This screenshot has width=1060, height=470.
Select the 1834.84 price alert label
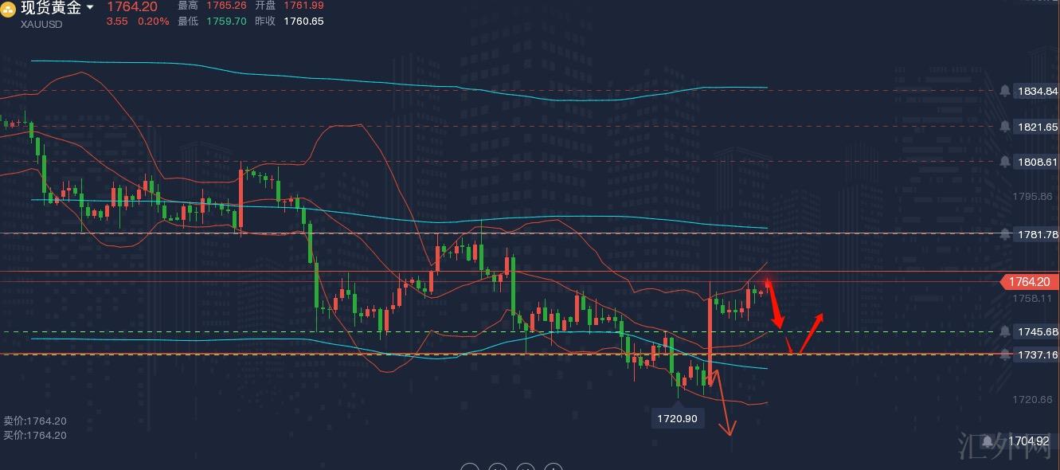pos(1037,91)
